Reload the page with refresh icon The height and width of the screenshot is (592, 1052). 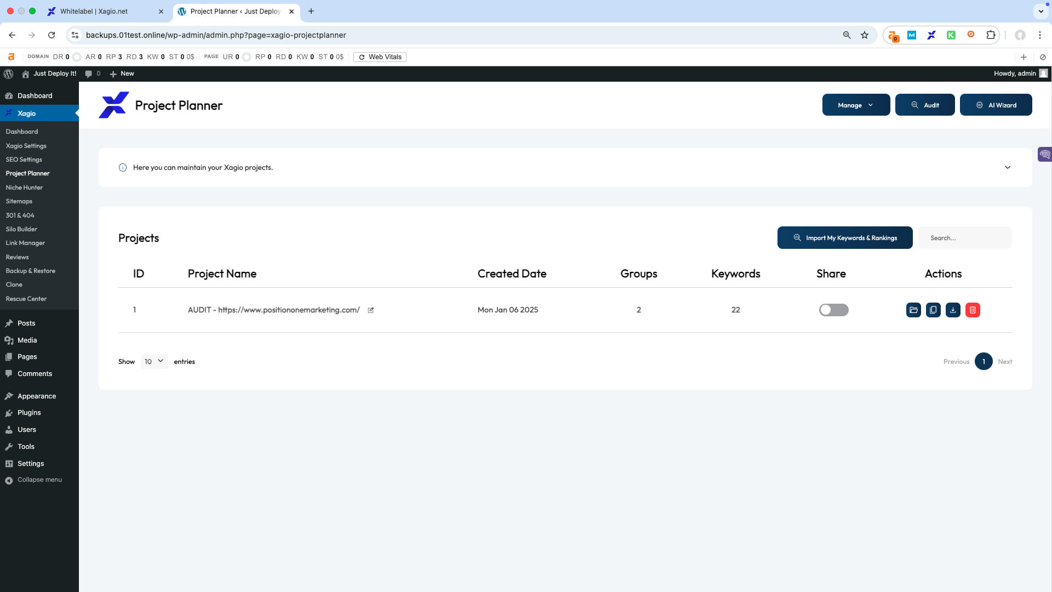(52, 35)
